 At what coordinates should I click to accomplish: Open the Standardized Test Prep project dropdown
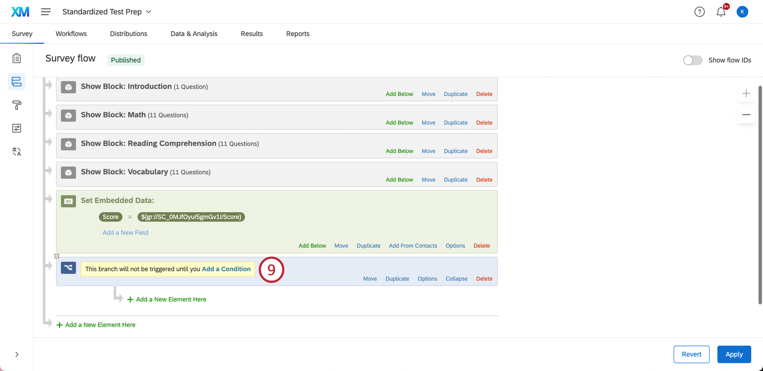tap(107, 12)
